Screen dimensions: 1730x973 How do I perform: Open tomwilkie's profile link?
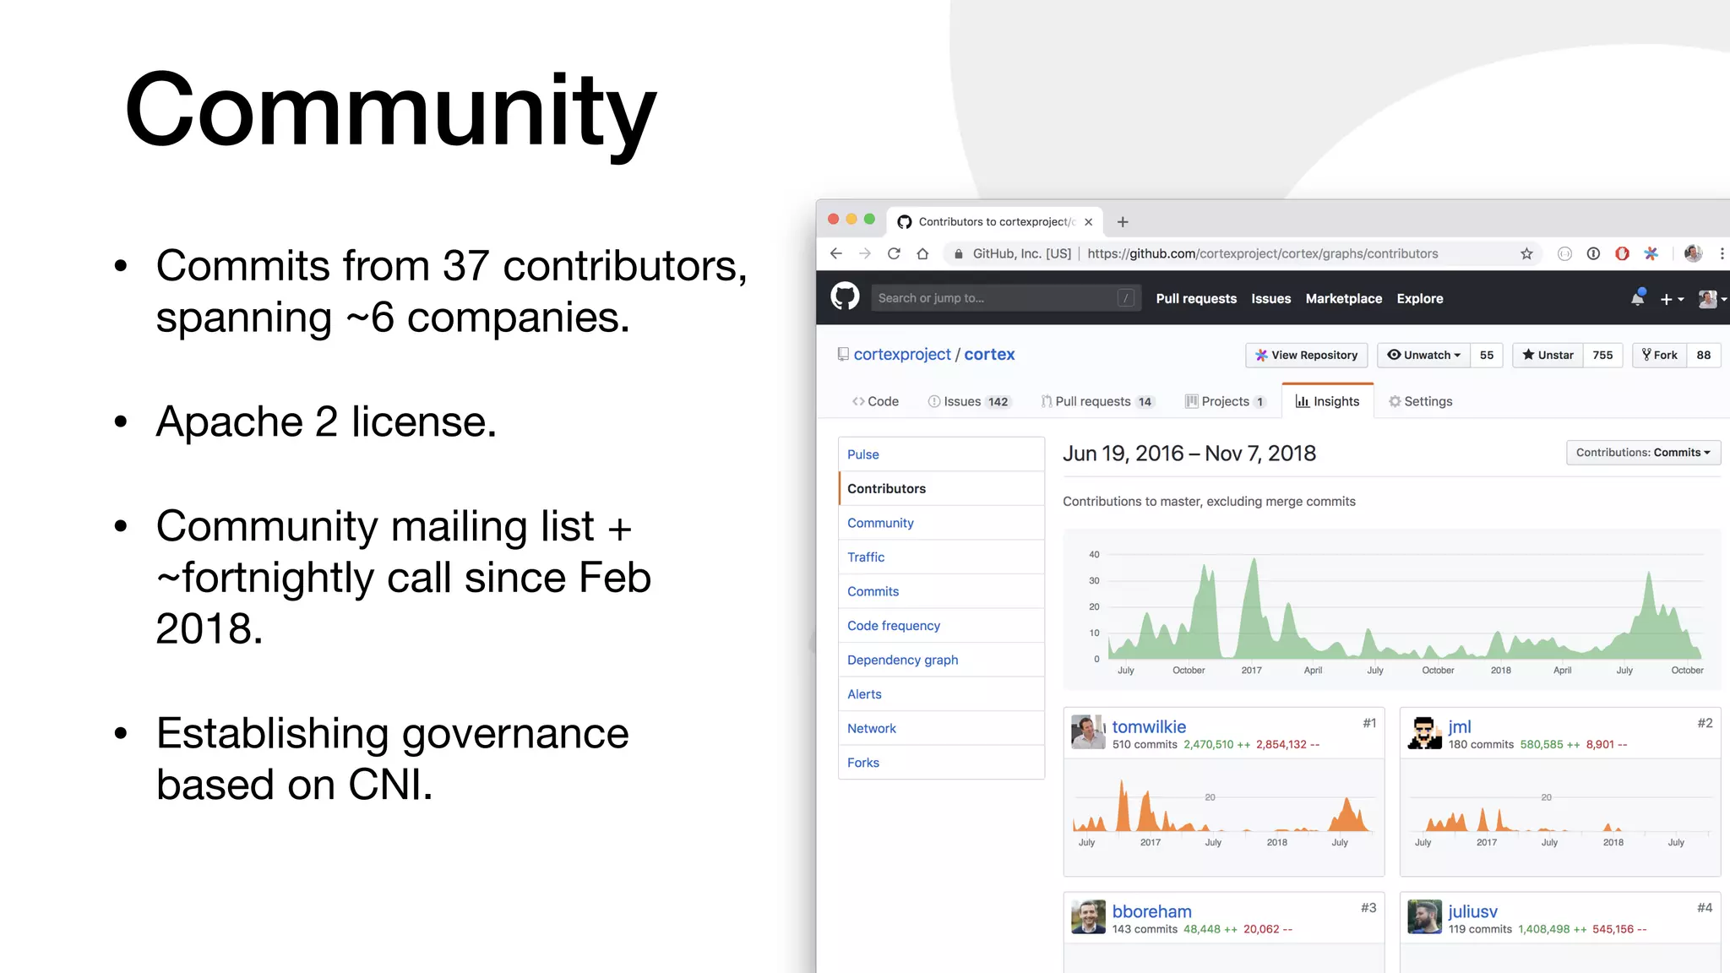(1149, 726)
